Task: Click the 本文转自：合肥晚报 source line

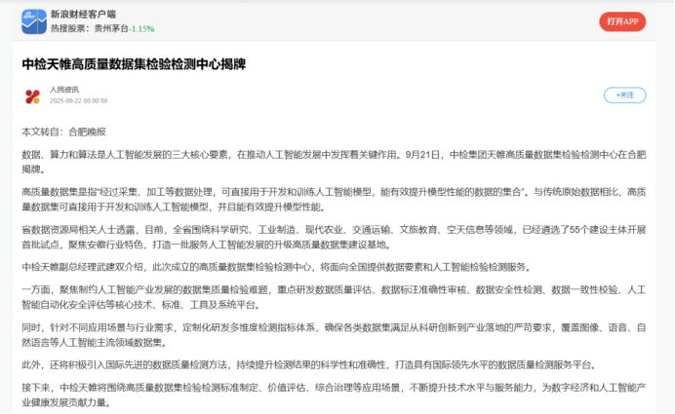Action: click(x=63, y=131)
